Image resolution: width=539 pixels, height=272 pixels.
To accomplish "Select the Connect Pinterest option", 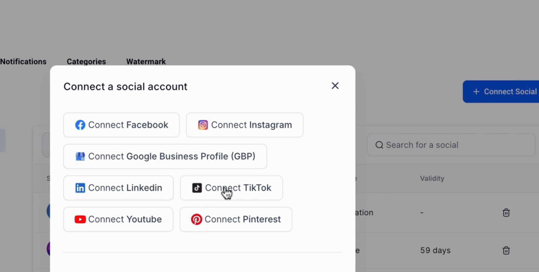I will pyautogui.click(x=236, y=219).
